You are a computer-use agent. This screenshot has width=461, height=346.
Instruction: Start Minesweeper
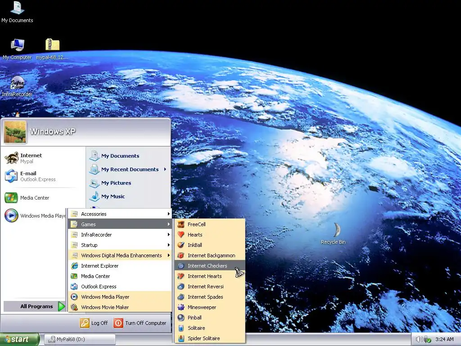[x=210, y=307]
